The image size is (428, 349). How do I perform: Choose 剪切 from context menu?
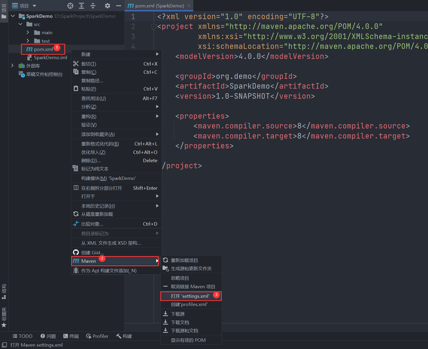[x=116, y=64]
